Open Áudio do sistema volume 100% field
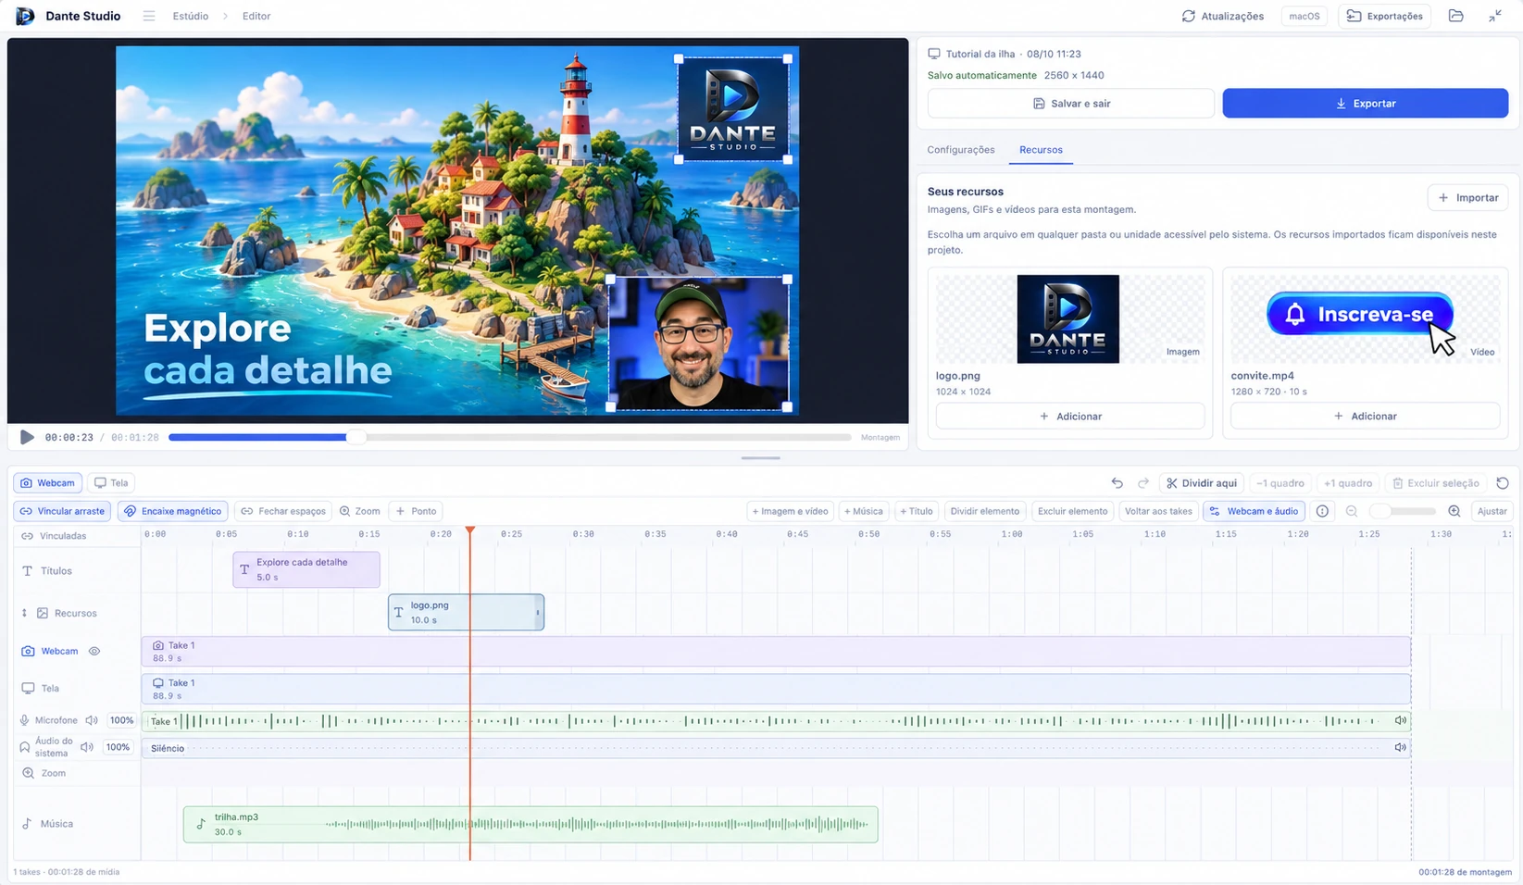 [118, 747]
